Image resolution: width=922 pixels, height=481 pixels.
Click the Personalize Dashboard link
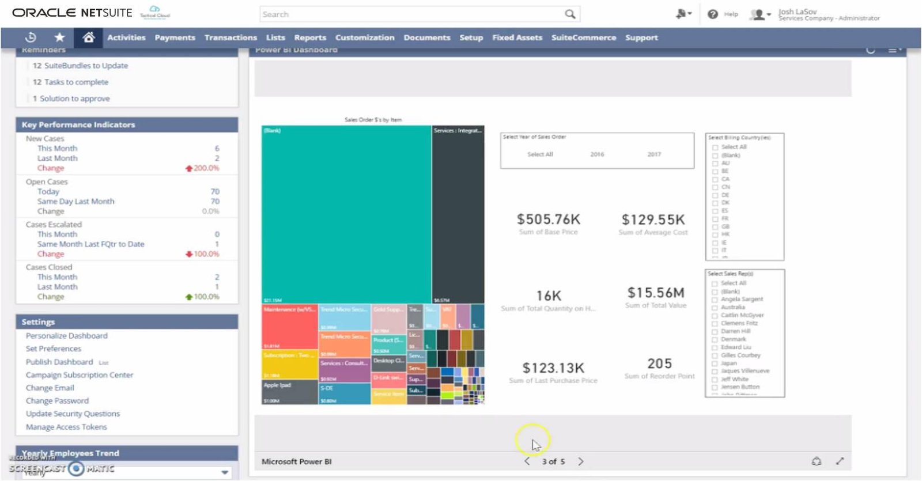(66, 336)
